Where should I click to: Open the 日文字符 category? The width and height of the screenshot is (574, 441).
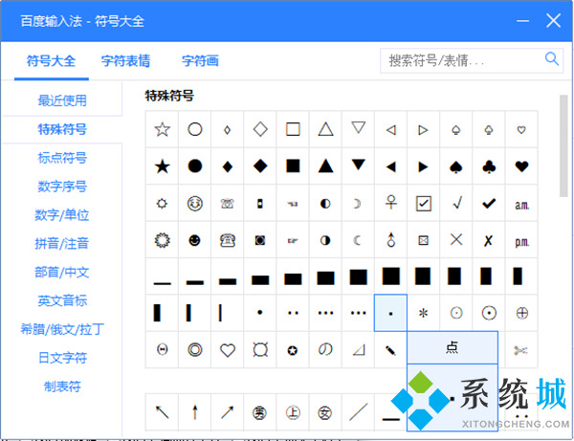point(62,358)
